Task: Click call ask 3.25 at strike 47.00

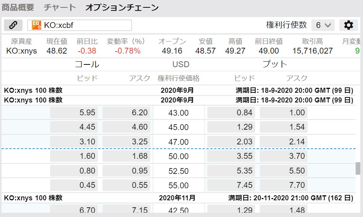Action: tap(126, 142)
